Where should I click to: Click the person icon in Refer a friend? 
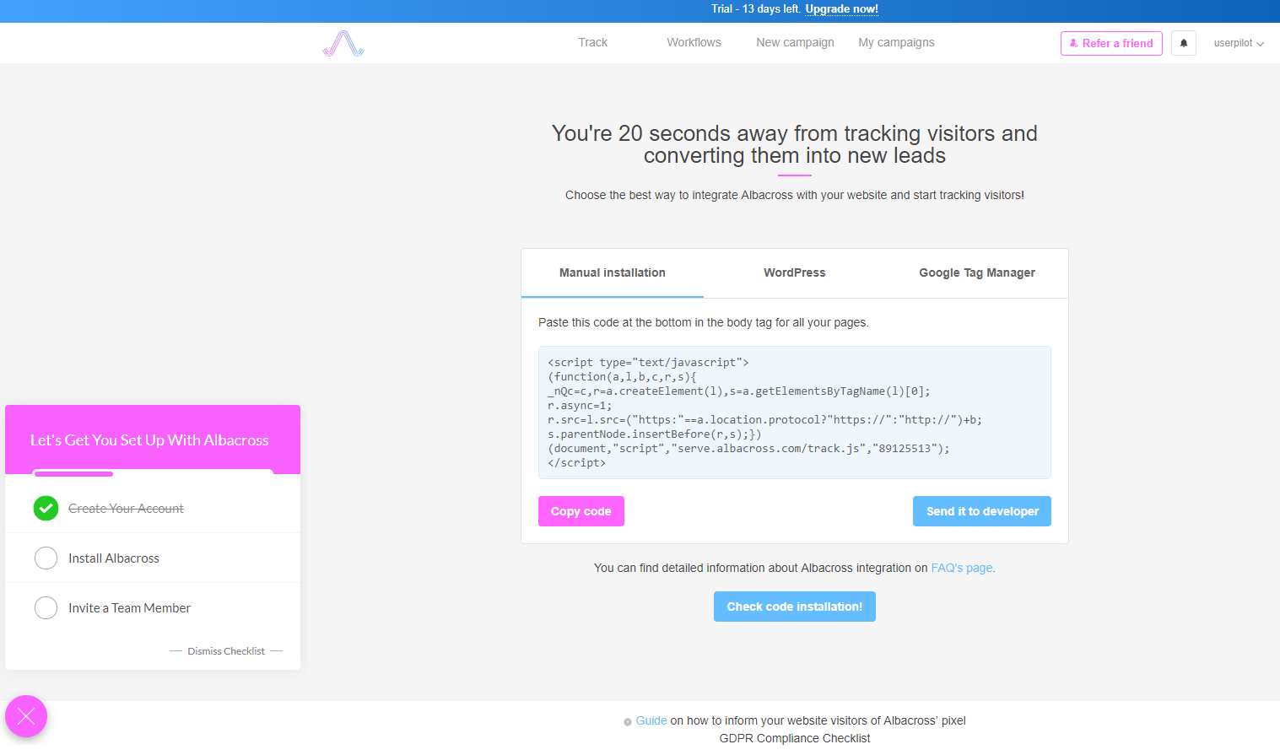[1073, 43]
